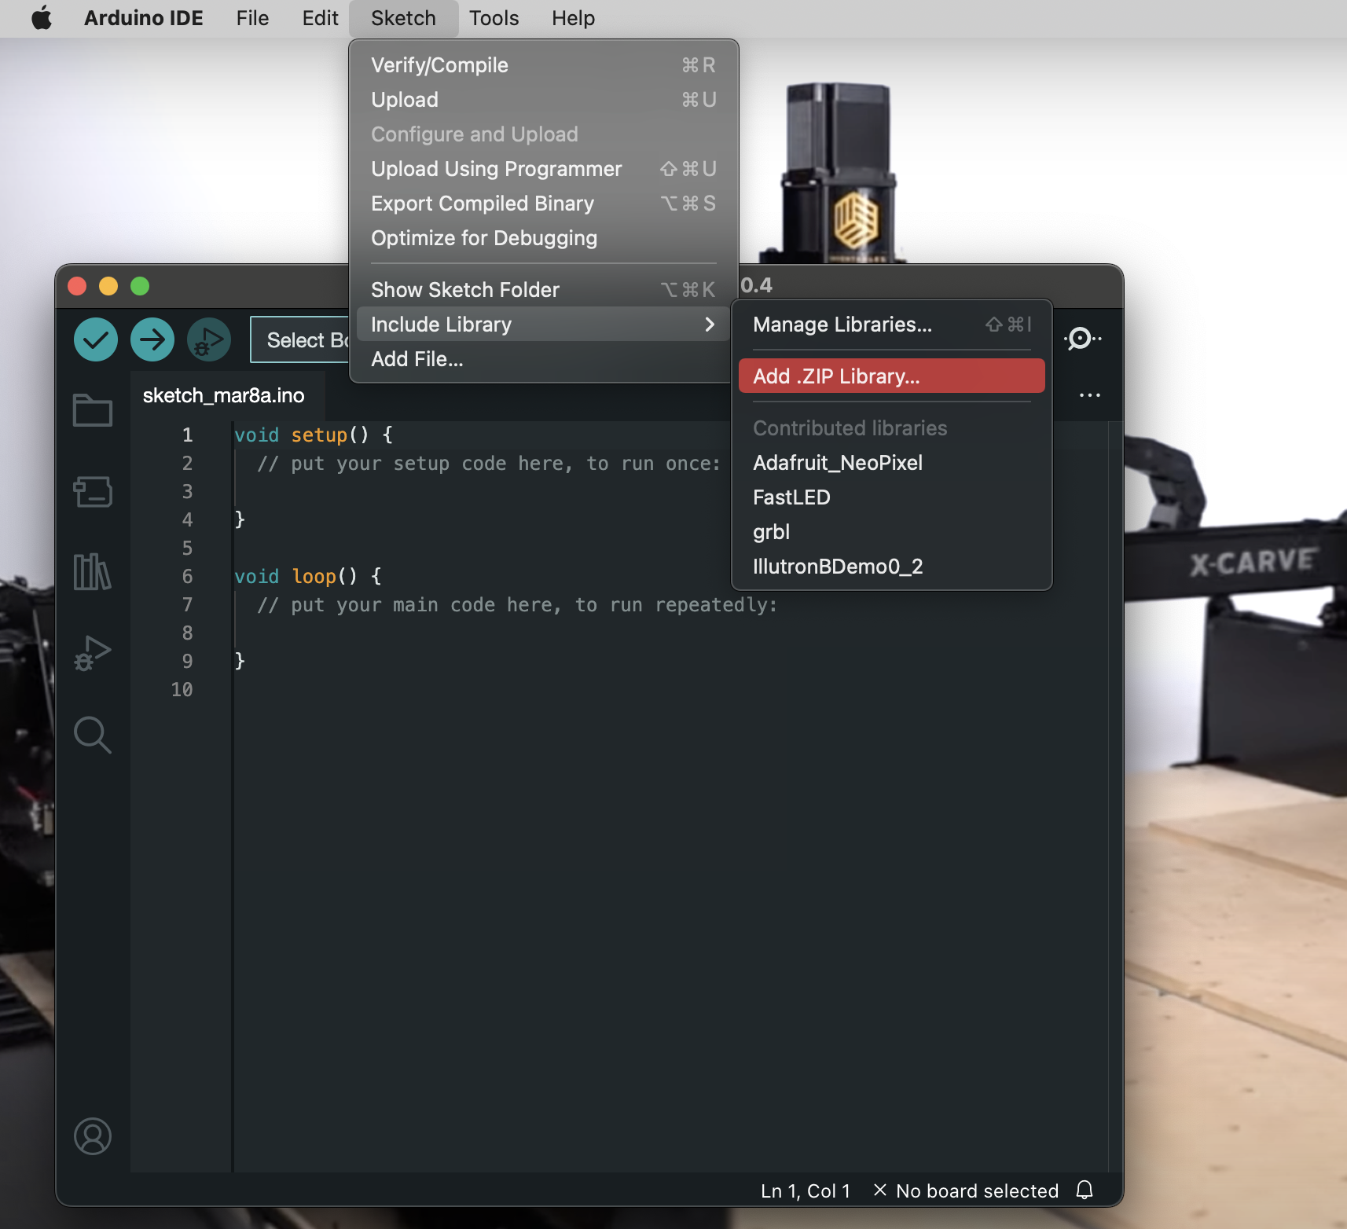This screenshot has height=1229, width=1347.
Task: Choose Upload from Sketch menu
Action: pos(543,100)
